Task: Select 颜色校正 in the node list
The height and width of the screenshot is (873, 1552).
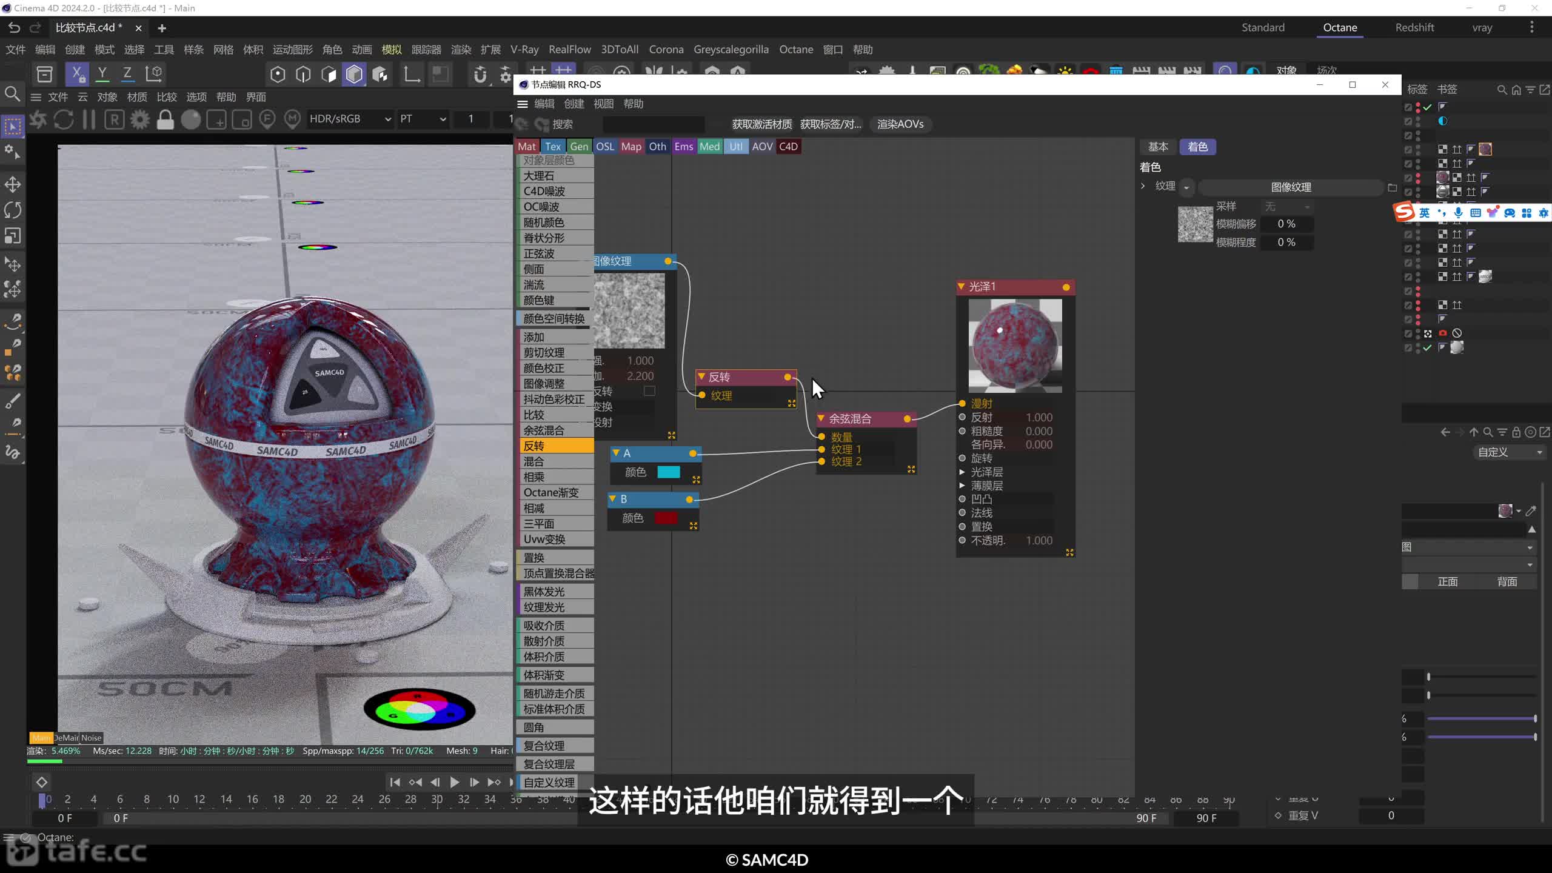Action: pos(555,368)
